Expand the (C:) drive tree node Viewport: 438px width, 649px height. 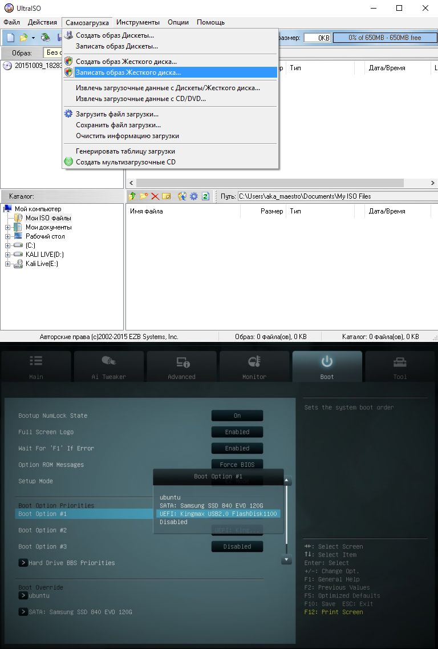coord(7,245)
